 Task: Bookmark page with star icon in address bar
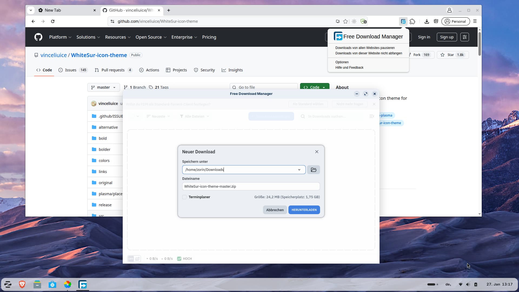[345, 21]
